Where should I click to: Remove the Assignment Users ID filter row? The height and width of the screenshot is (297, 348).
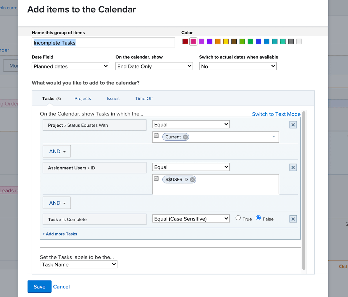[293, 167]
